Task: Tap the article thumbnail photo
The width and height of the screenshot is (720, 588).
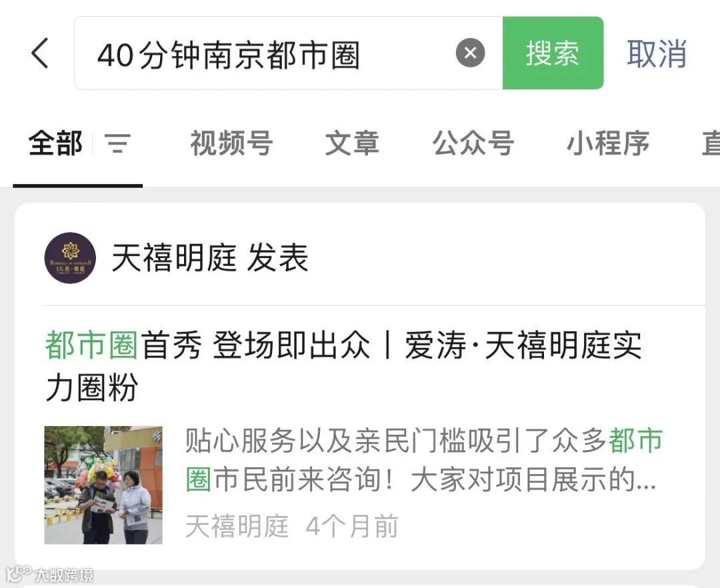Action: pyautogui.click(x=103, y=485)
